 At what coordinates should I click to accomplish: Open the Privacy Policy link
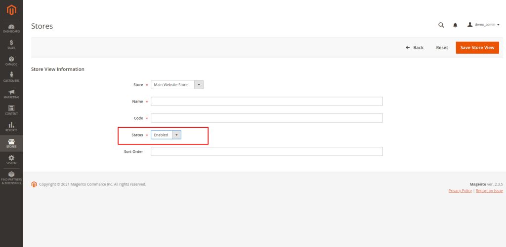pyautogui.click(x=460, y=191)
